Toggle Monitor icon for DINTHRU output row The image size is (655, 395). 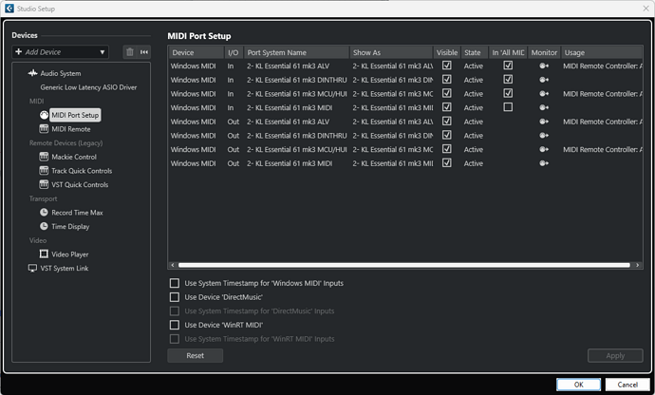[x=544, y=136]
